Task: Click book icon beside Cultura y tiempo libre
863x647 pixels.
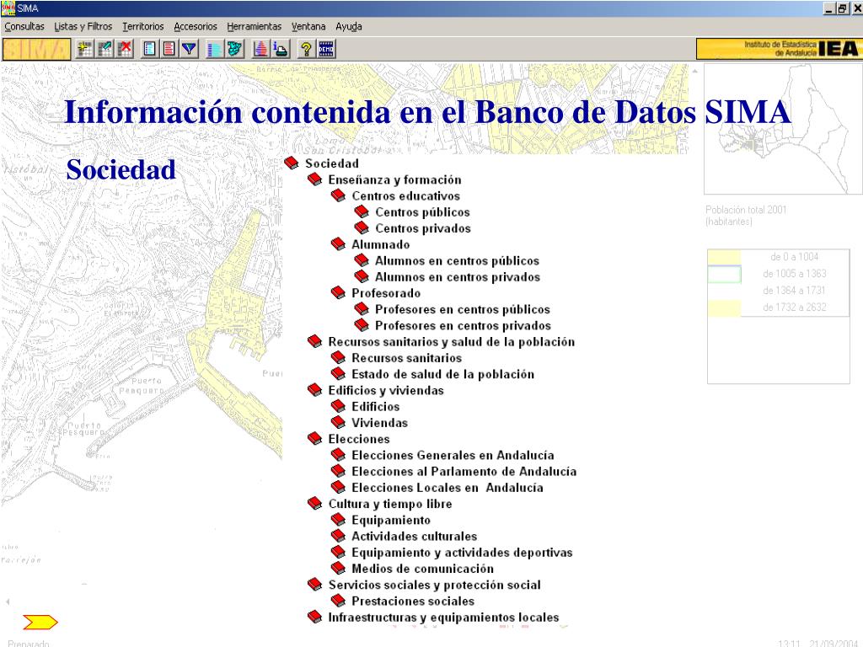Action: pyautogui.click(x=314, y=504)
